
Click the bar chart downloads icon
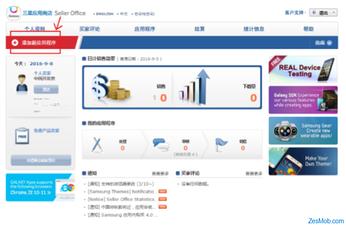(194, 87)
